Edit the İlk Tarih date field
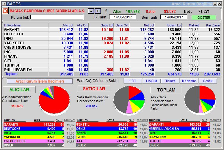Image resolution: width=224 pixels, height=150 pixels. point(123,17)
